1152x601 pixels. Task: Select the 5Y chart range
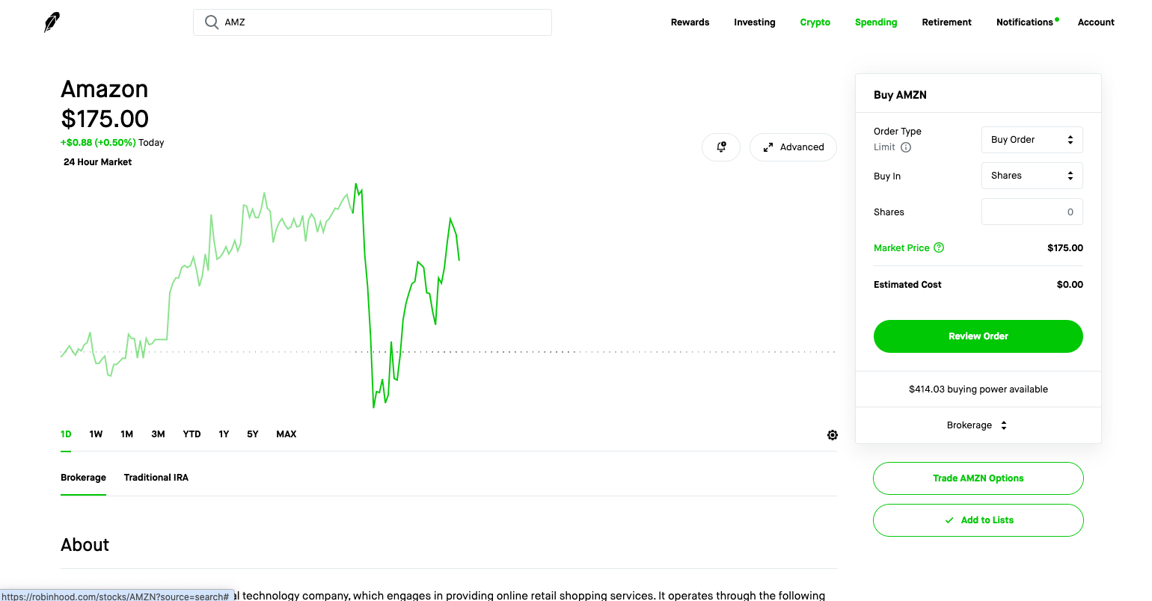tap(253, 434)
